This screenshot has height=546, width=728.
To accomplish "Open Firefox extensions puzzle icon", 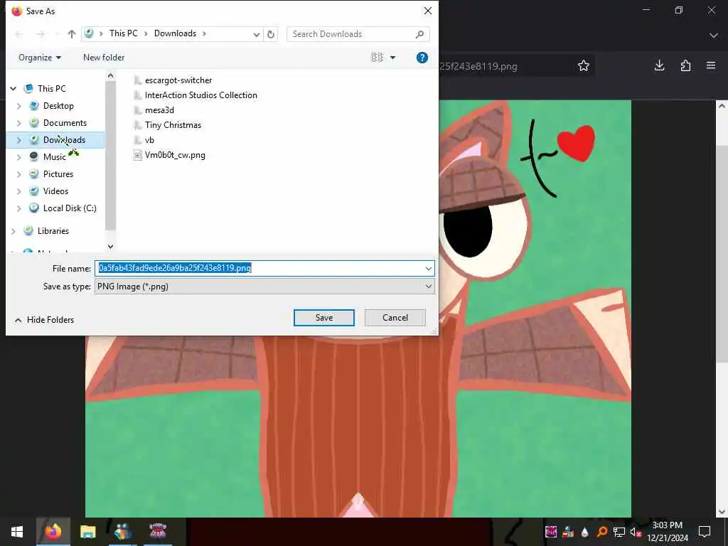I will tap(685, 65).
